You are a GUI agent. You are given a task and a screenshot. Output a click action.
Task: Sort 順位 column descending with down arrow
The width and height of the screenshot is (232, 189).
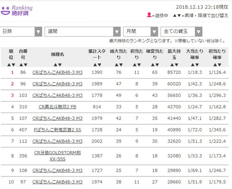(13, 65)
